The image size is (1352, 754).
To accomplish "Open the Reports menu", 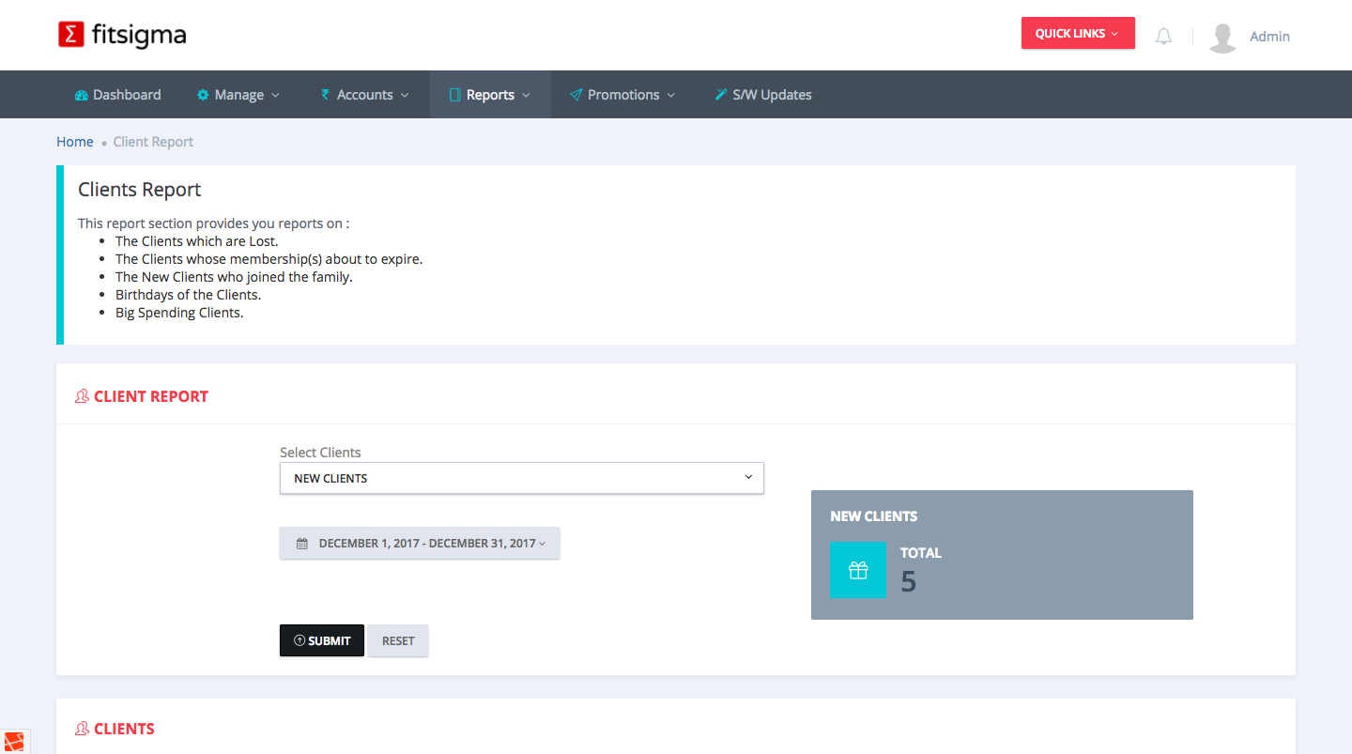I will 490,95.
